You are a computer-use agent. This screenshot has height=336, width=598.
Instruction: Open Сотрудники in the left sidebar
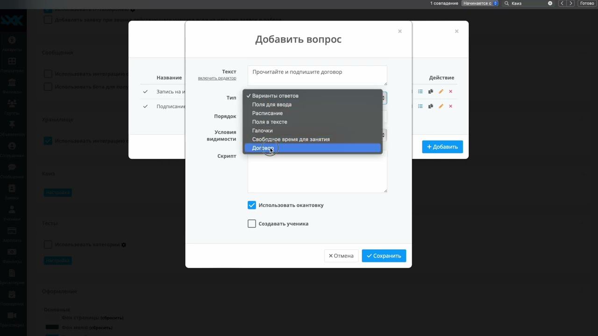(x=12, y=150)
